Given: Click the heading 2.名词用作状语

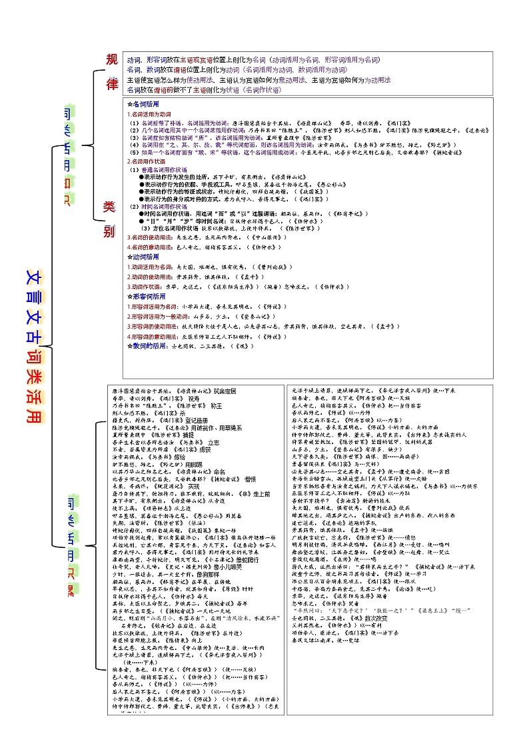Looking at the screenshot, I should 147,161.
